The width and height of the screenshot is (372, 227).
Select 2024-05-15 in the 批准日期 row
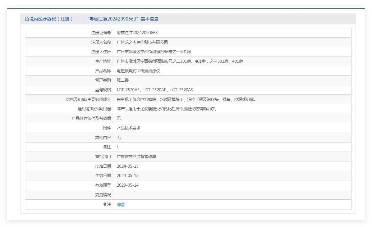click(128, 166)
